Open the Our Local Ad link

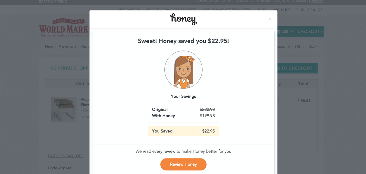click(310, 10)
